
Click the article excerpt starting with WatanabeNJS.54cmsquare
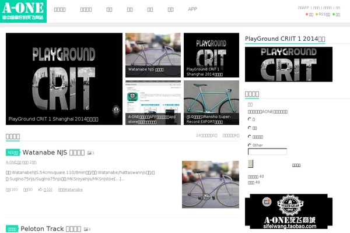click(80, 176)
